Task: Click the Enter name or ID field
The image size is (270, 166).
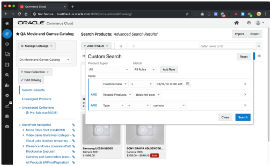Action: (227, 46)
